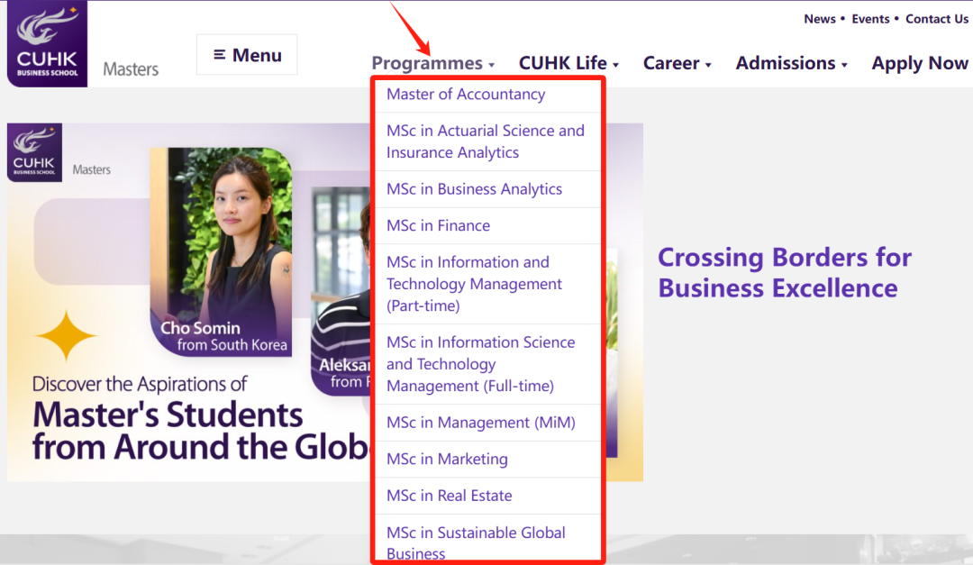Expand the Programmes dropdown
973x565 pixels.
(x=432, y=63)
